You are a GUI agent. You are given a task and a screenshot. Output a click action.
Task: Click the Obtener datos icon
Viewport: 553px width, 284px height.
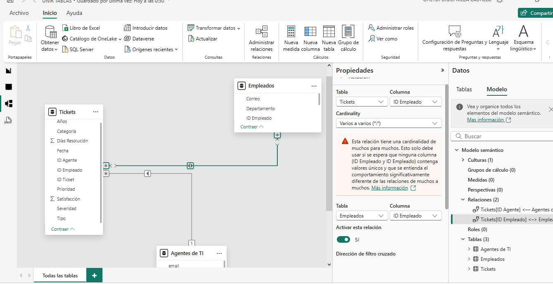pos(50,32)
